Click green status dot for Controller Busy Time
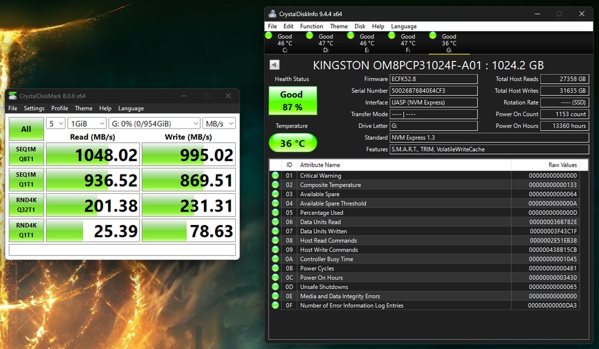This screenshot has width=599, height=349. click(276, 259)
